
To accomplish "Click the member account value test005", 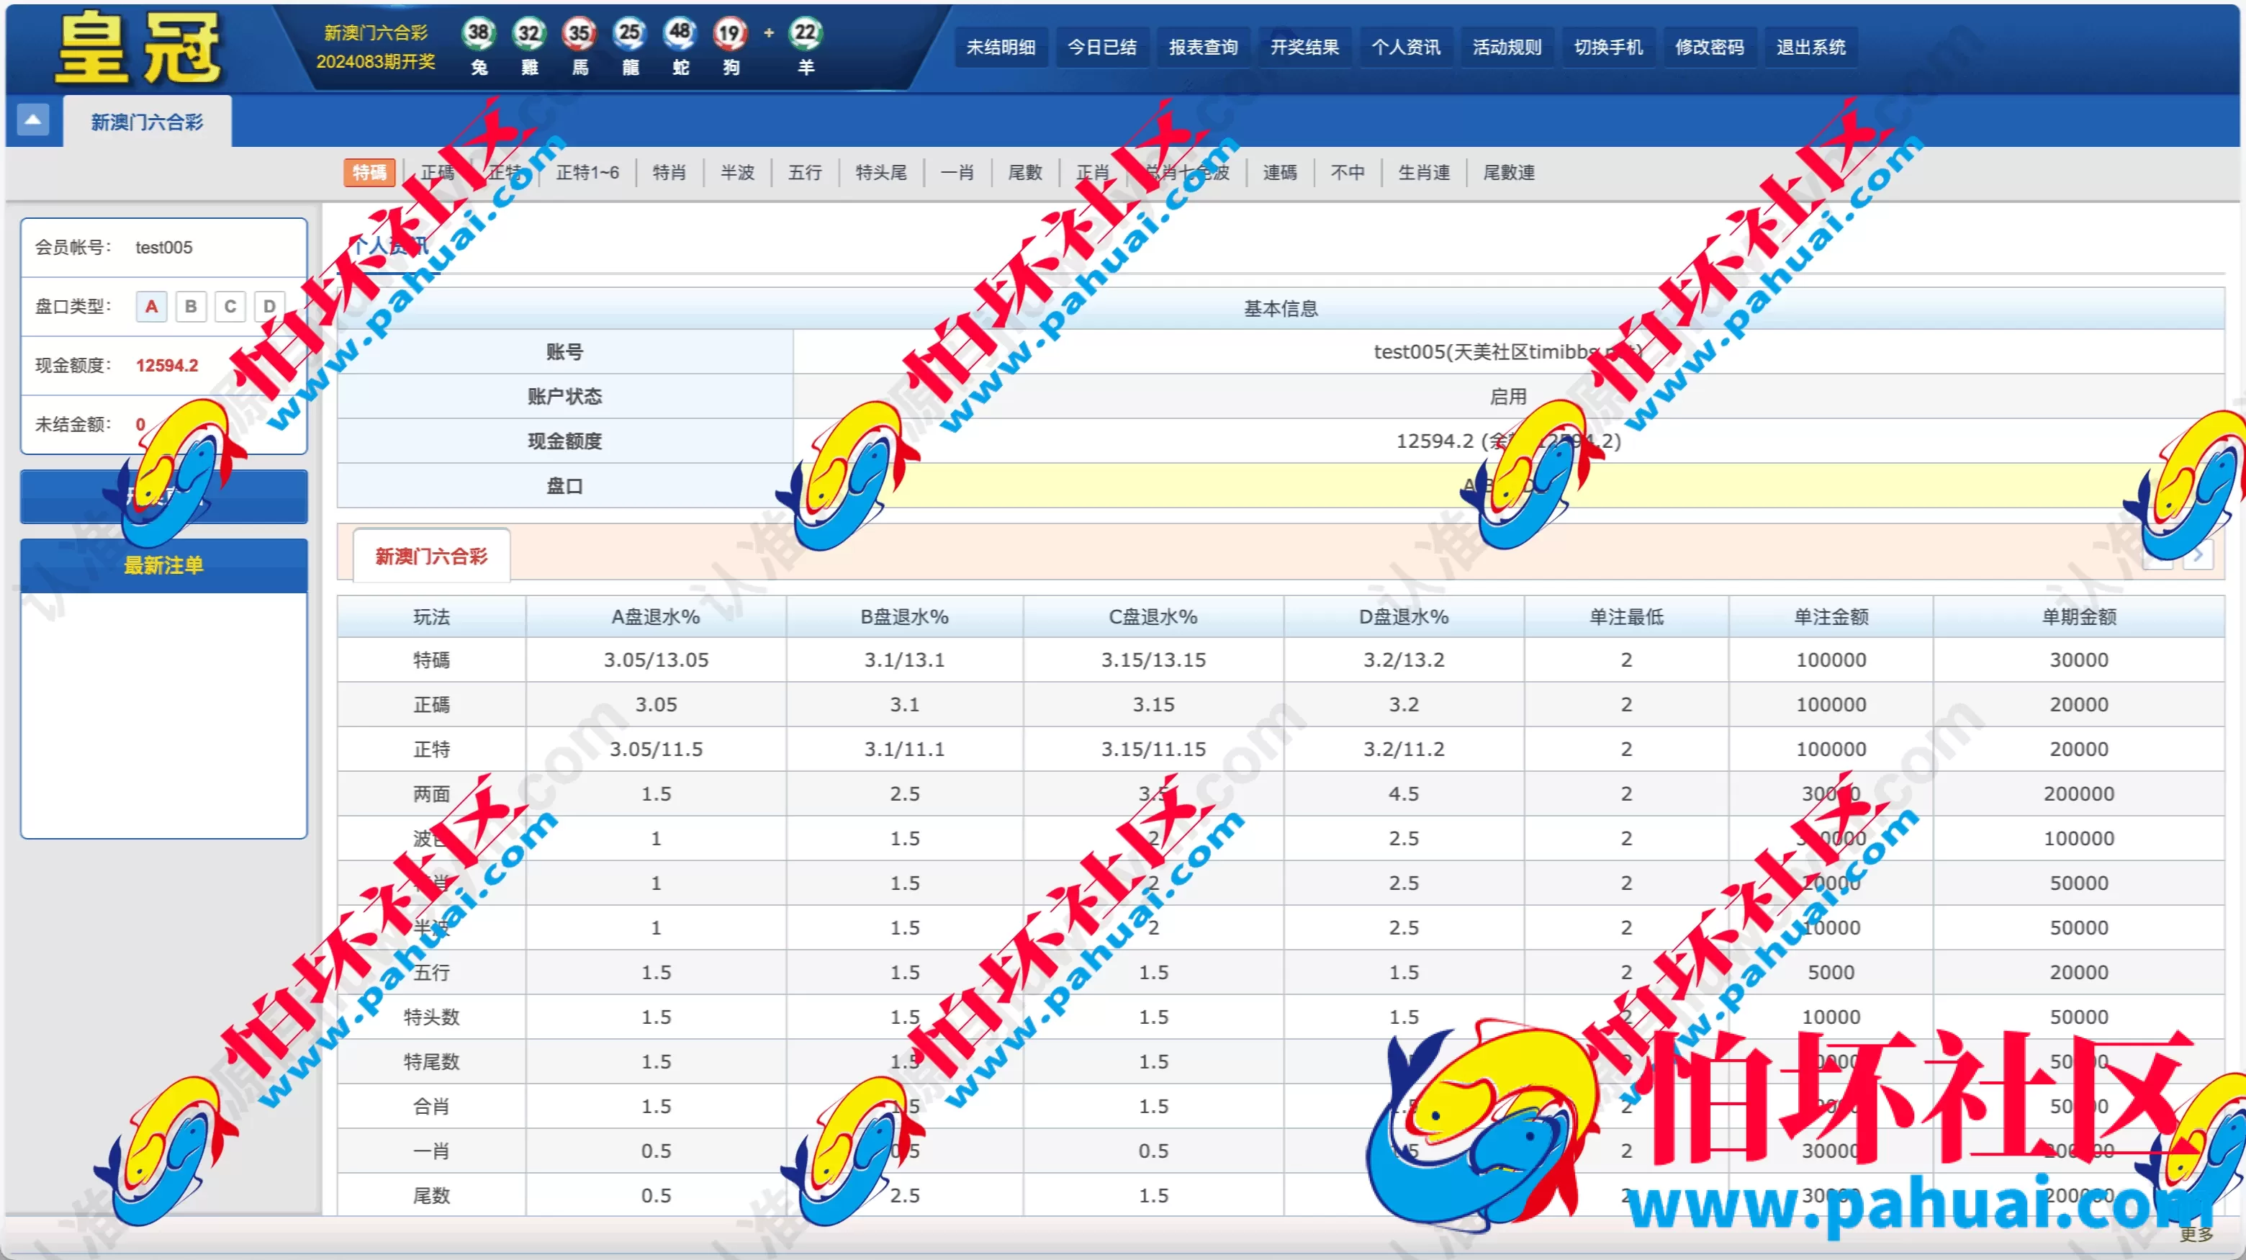I will pos(164,248).
